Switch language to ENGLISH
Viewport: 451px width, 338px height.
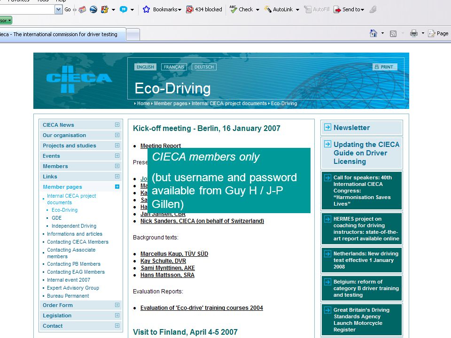(x=145, y=67)
